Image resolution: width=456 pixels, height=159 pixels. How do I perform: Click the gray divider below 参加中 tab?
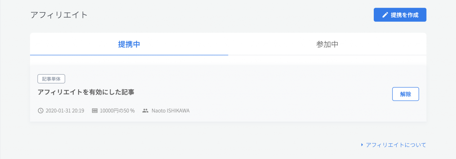(x=327, y=55)
